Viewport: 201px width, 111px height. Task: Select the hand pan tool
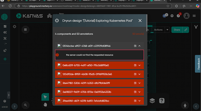[45, 105]
